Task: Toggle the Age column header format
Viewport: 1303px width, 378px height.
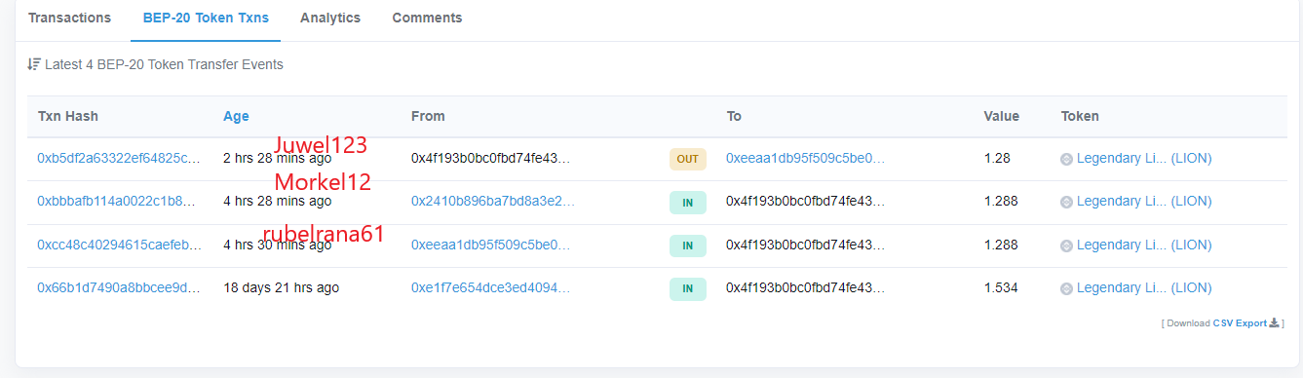Action: coord(236,116)
